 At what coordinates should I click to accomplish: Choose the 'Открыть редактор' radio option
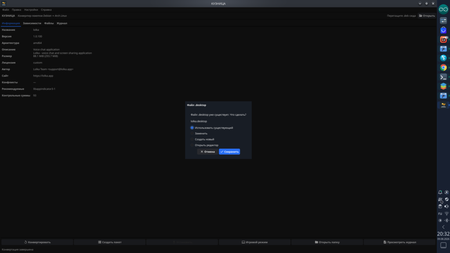click(x=204, y=145)
